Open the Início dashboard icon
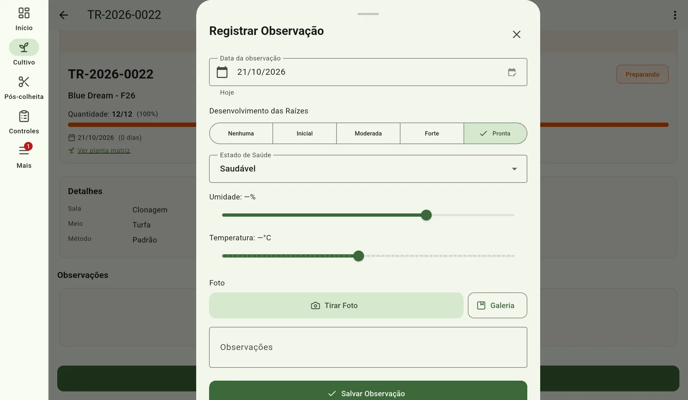 point(24,13)
